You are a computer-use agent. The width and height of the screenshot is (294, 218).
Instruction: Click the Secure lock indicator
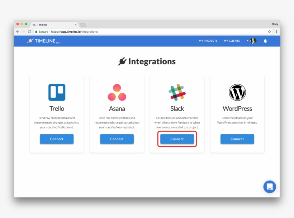tap(42, 32)
